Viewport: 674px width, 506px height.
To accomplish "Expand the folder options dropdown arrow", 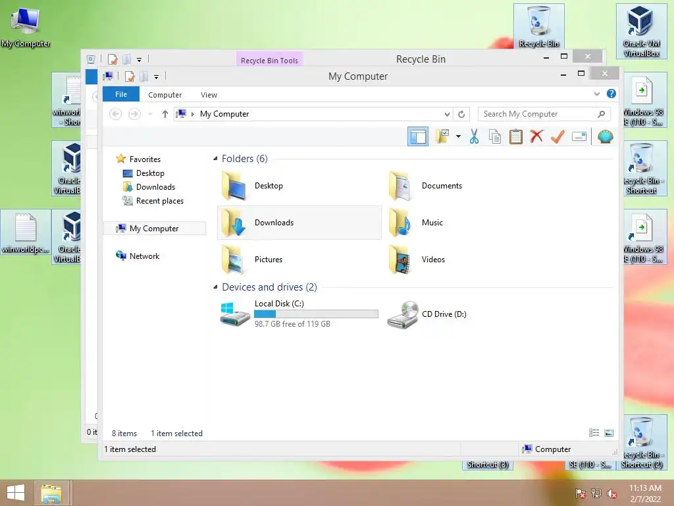I will point(458,137).
